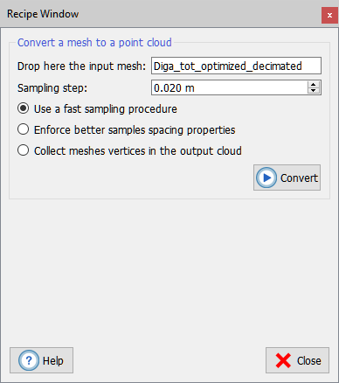Click the red X icon beside Close
The width and height of the screenshot is (339, 383).
[x=283, y=360]
